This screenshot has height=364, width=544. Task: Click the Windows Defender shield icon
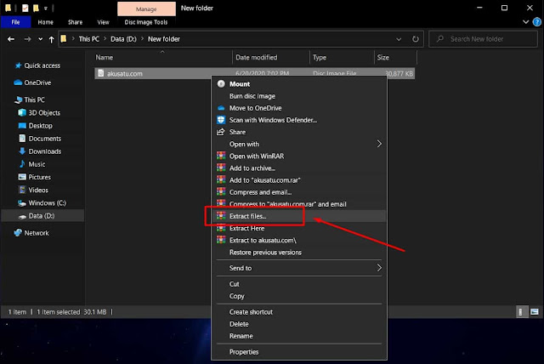221,120
